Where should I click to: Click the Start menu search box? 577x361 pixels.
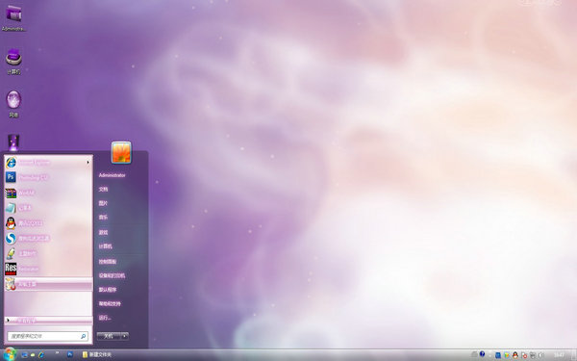click(47, 336)
